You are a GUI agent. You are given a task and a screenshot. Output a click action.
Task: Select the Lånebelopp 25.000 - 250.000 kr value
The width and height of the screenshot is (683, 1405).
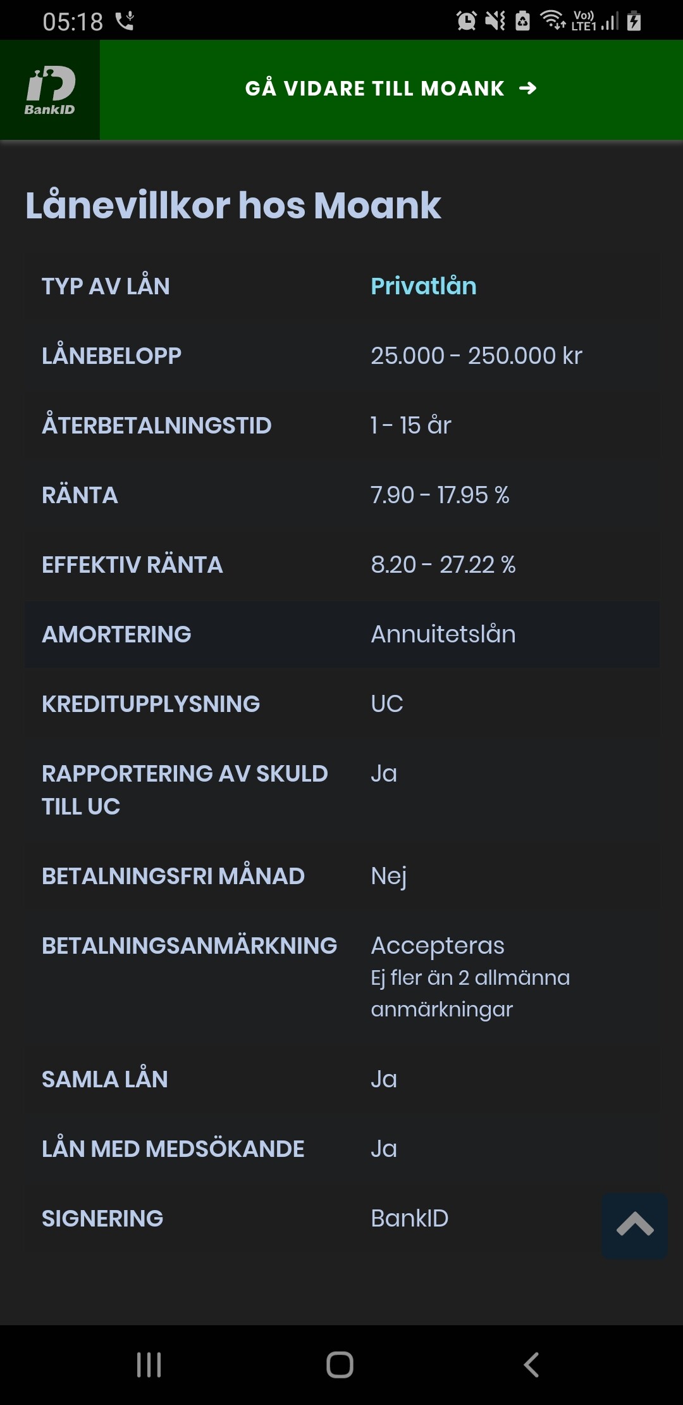[x=476, y=356]
